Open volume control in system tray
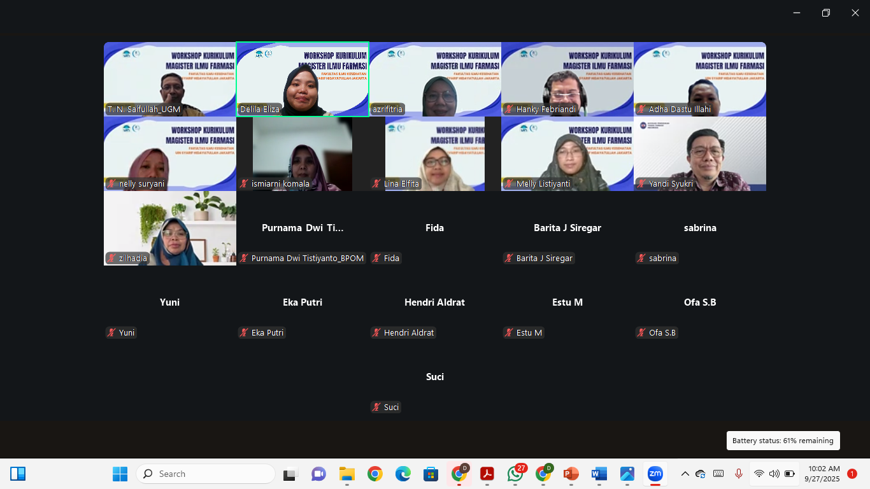The height and width of the screenshot is (489, 870). [774, 474]
